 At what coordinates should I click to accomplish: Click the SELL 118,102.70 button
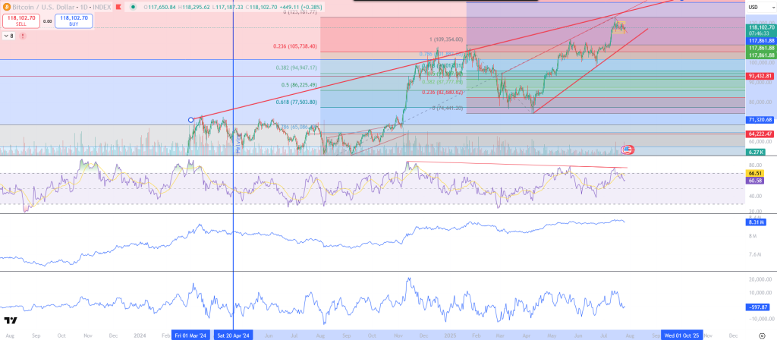(21, 21)
